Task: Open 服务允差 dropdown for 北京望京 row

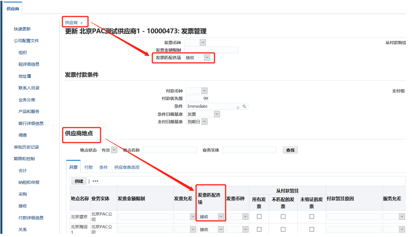Action: click(x=394, y=217)
